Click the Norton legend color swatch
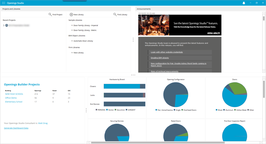This screenshot has width=266, height=144. pyautogui.click(x=107, y=110)
